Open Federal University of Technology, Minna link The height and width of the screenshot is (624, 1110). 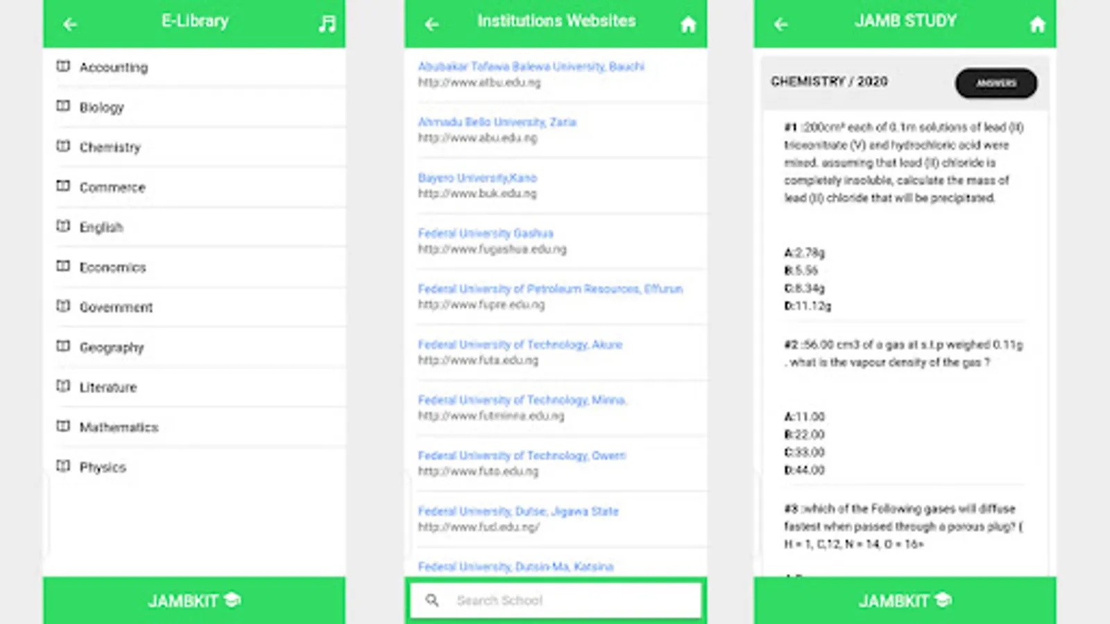click(x=522, y=399)
